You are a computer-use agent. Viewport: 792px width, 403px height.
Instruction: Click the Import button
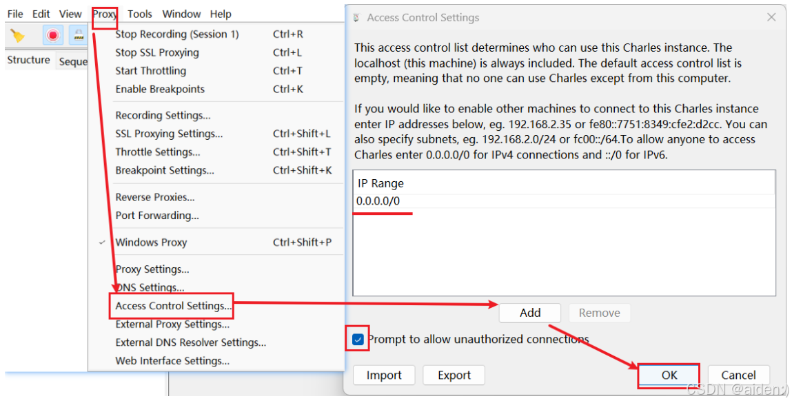click(384, 375)
